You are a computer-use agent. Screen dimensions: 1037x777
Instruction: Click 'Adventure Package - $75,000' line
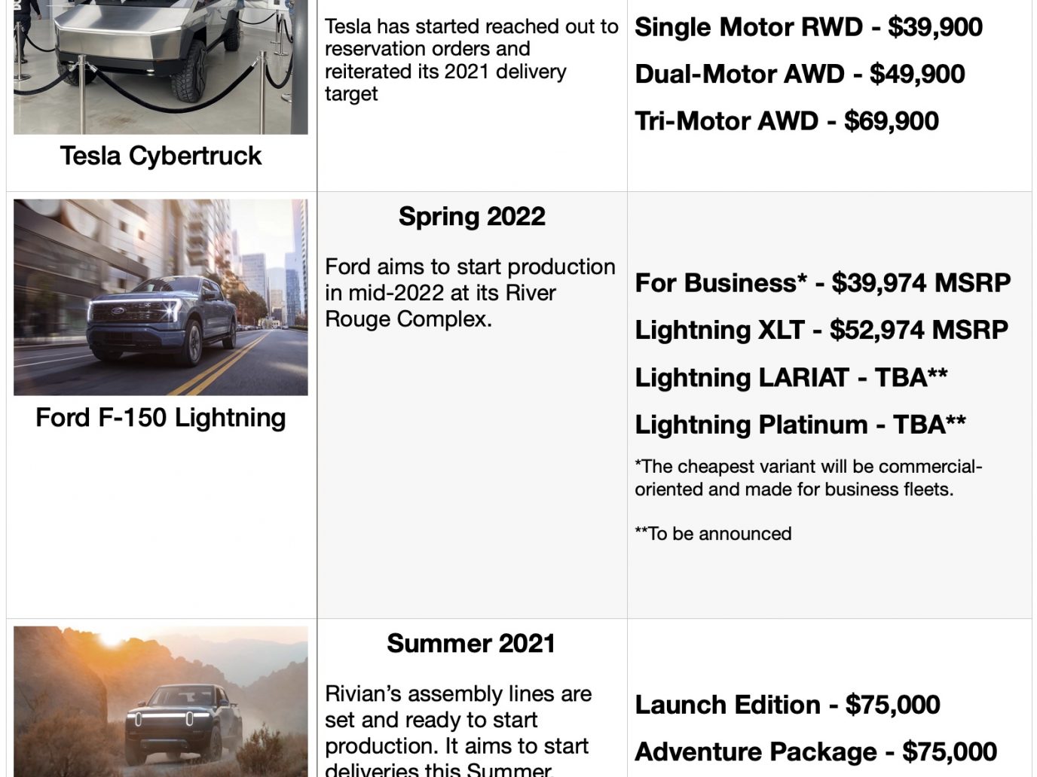click(816, 752)
